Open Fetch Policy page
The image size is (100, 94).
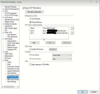tap(8, 54)
